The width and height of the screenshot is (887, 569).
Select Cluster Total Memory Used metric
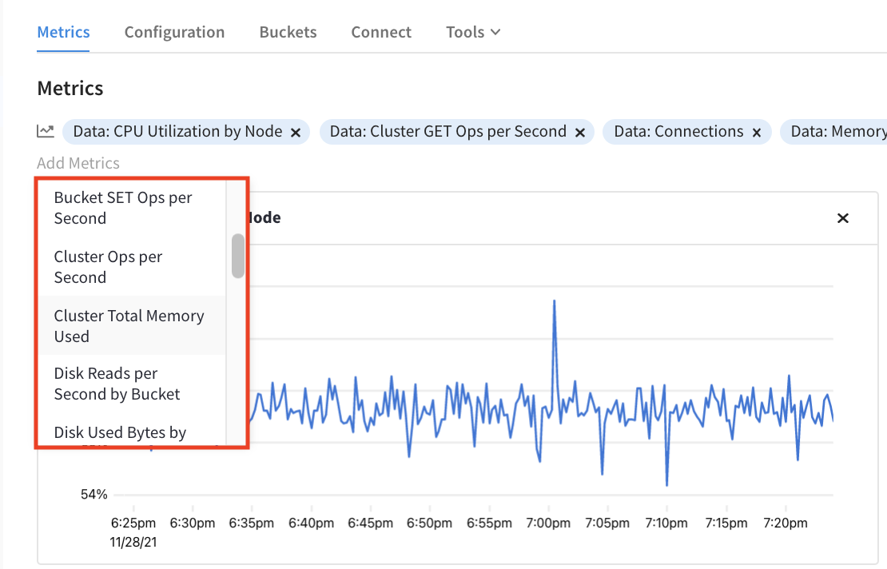[129, 326]
